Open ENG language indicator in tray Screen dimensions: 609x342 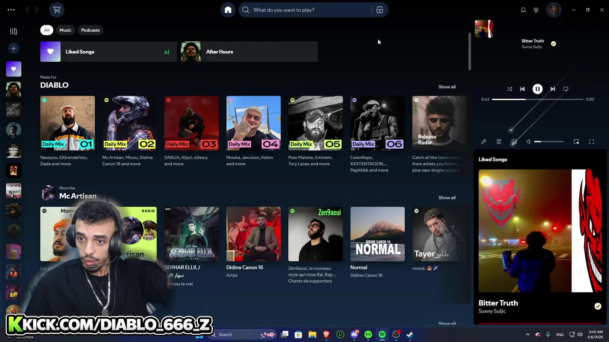point(560,334)
